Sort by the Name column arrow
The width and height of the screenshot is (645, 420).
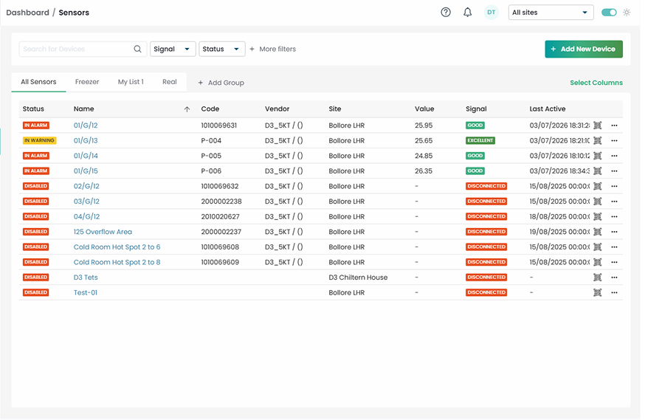[187, 109]
